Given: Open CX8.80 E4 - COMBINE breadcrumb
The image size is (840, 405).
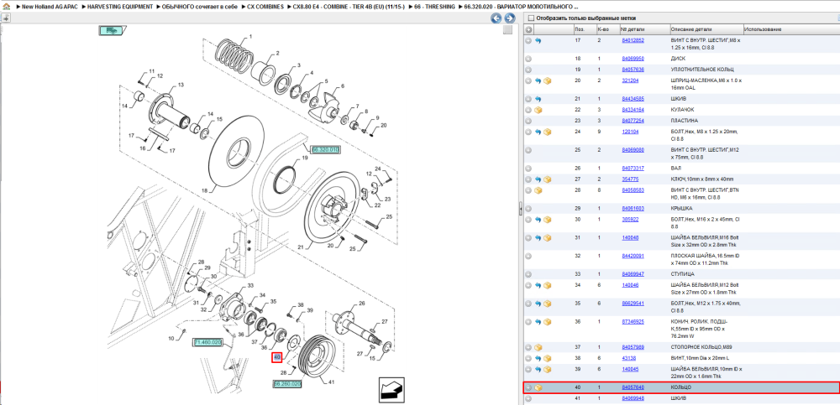Looking at the screenshot, I should click(349, 7).
